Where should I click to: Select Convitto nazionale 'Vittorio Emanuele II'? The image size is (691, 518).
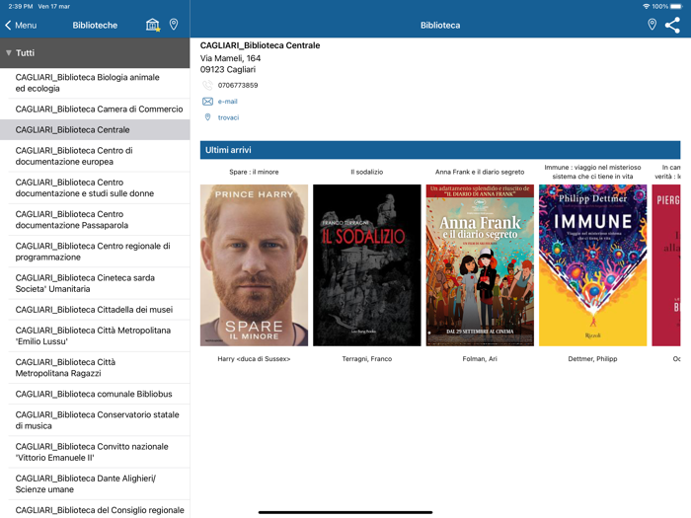pyautogui.click(x=95, y=452)
